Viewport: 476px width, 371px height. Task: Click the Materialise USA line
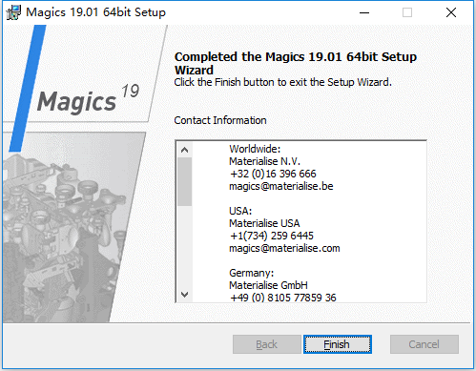[x=264, y=223]
